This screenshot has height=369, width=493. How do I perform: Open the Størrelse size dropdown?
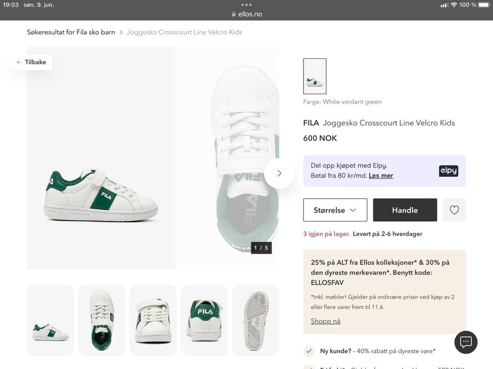coord(335,210)
